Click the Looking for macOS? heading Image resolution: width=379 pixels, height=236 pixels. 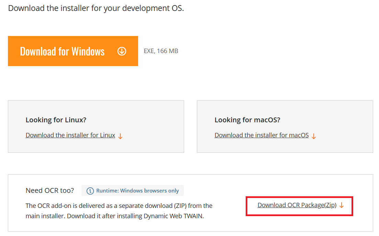[247, 120]
